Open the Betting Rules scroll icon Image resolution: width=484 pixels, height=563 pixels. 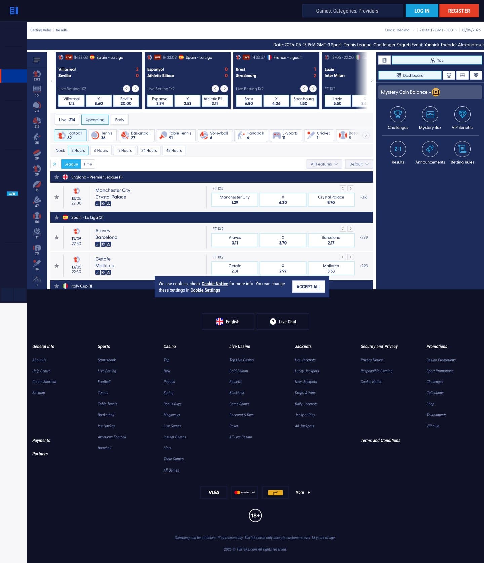coord(462,149)
